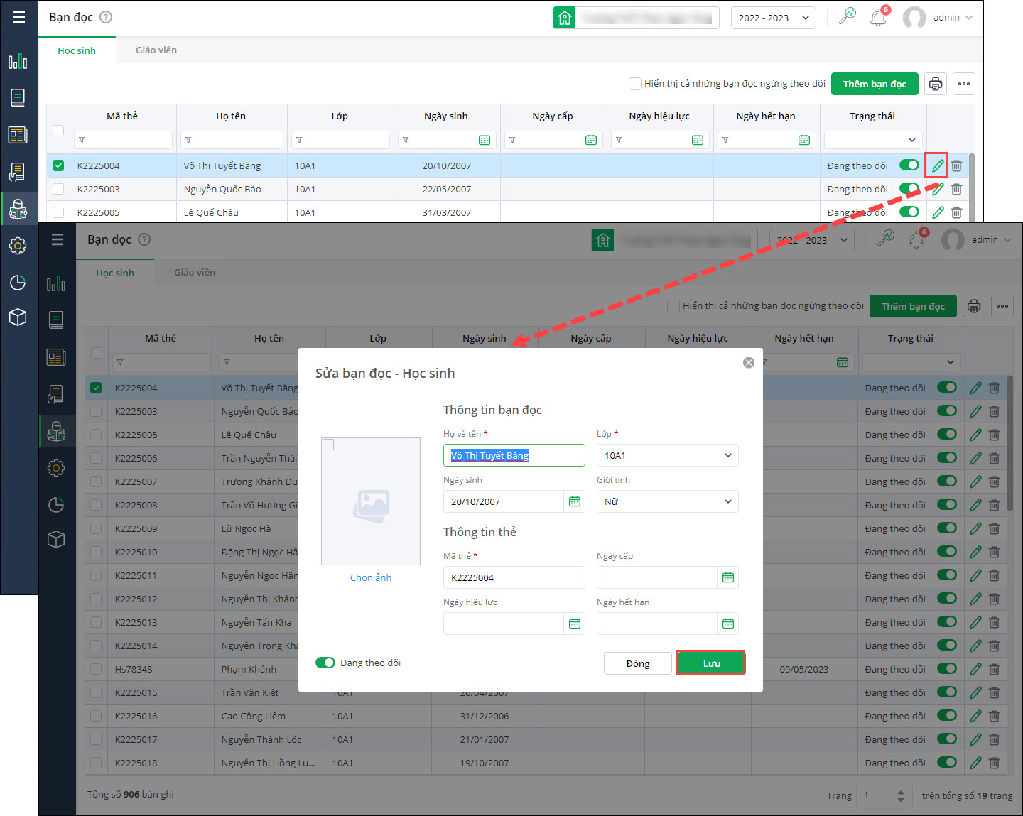Image resolution: width=1023 pixels, height=816 pixels.
Task: Click the undimmed Thêm bạn đọc button
Action: pos(875,84)
